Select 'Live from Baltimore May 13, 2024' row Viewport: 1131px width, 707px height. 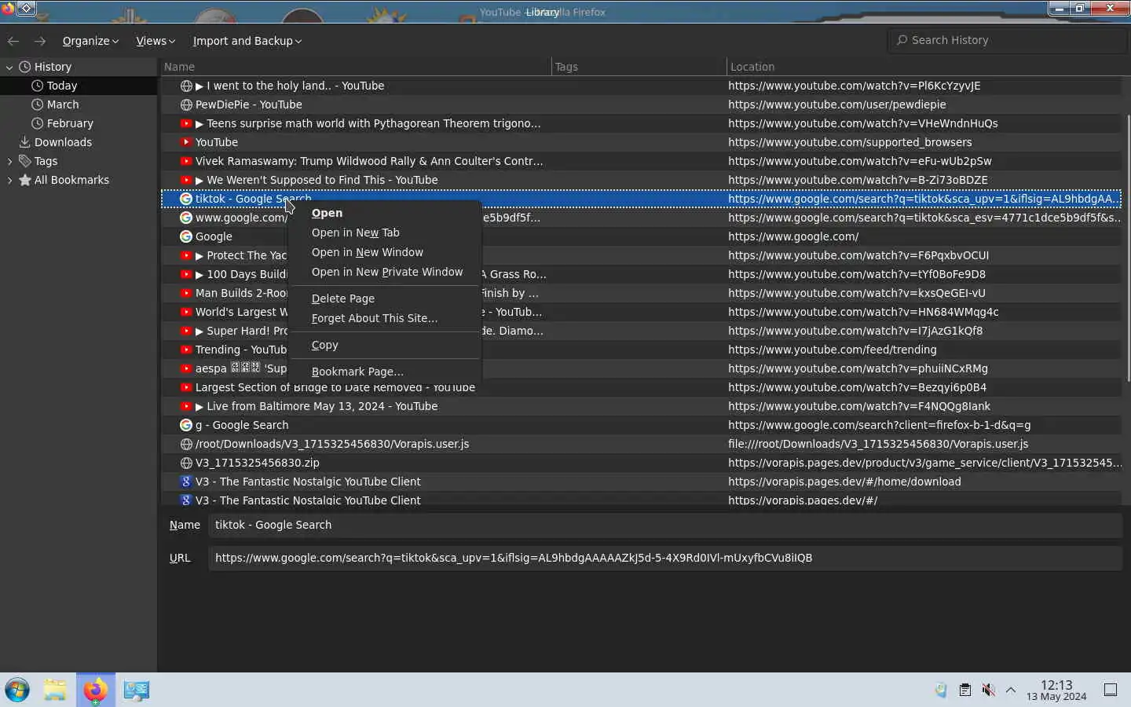click(x=641, y=406)
